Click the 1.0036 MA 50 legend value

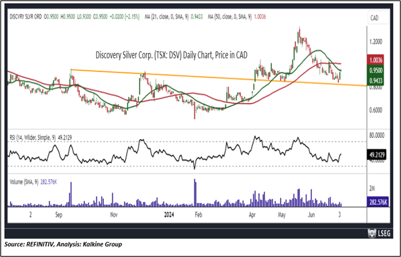(x=260, y=17)
